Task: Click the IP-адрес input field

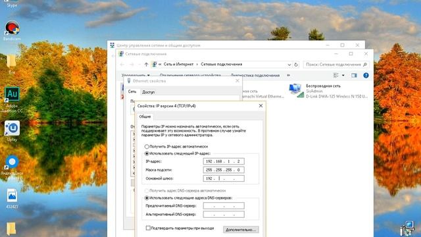Action: click(224, 161)
